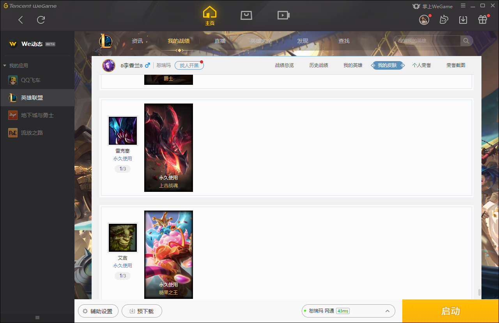This screenshot has width=499, height=323.
Task: Open the 上古战魂 skin card
Action: point(168,147)
